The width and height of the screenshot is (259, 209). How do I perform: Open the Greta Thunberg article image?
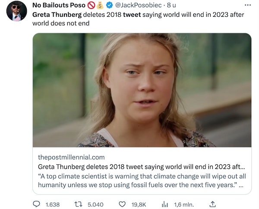click(x=142, y=90)
